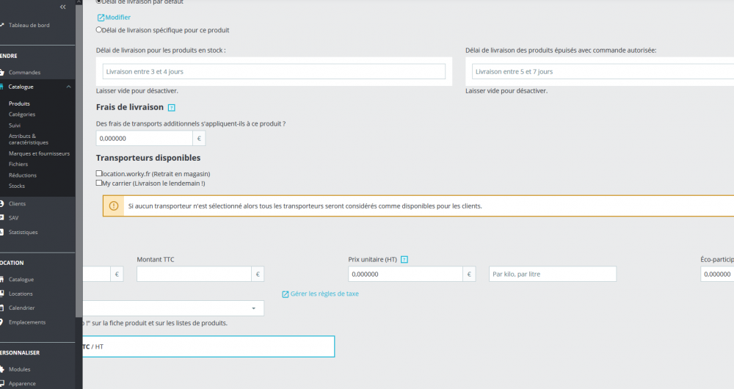Screen dimensions: 734x389
Task: Click the Emplacements pin icon in sidebar
Action: pos(2,322)
